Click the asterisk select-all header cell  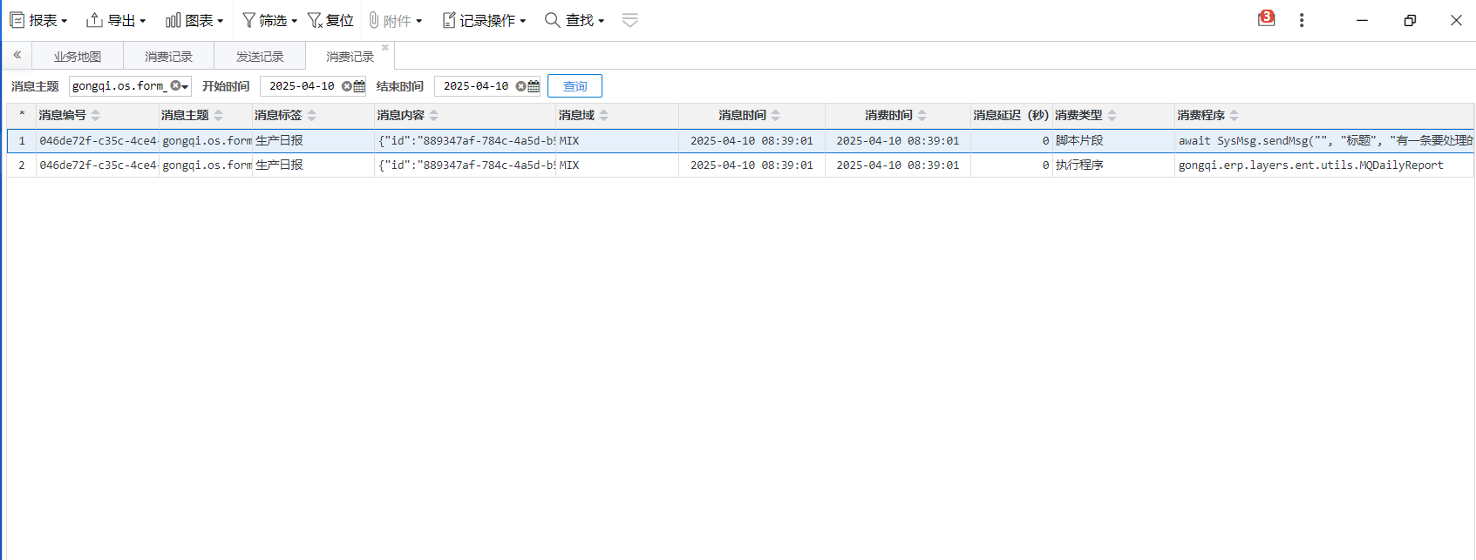point(22,115)
